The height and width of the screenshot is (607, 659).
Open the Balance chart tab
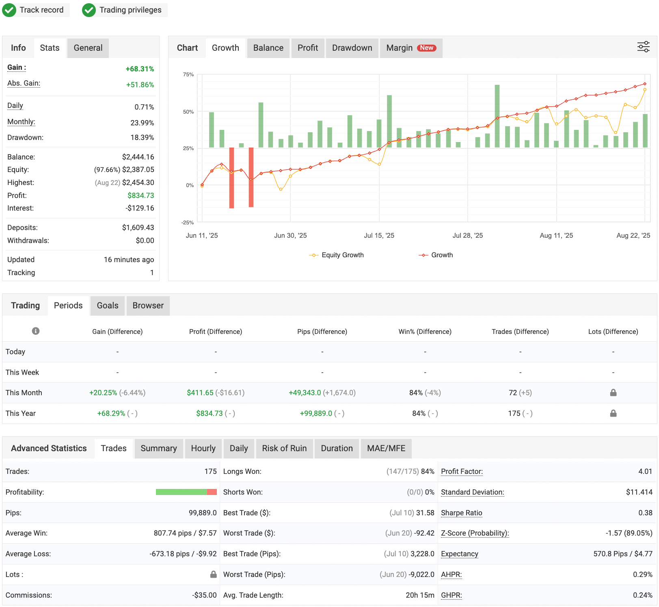[x=268, y=48]
